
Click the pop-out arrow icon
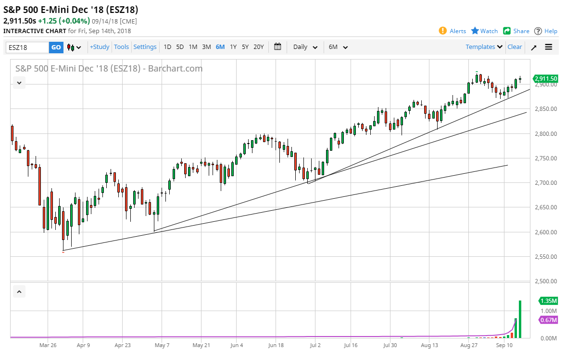coord(534,47)
